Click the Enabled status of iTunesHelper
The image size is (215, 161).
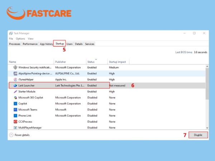[92, 79]
